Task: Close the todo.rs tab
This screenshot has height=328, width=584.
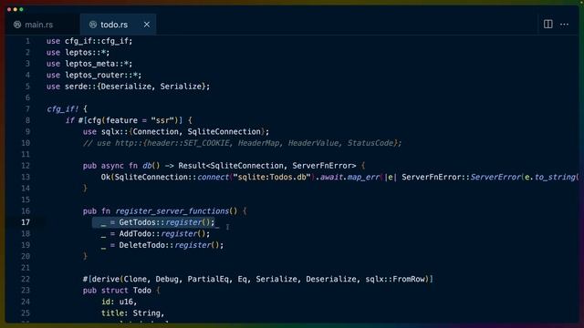Action: coord(147,25)
